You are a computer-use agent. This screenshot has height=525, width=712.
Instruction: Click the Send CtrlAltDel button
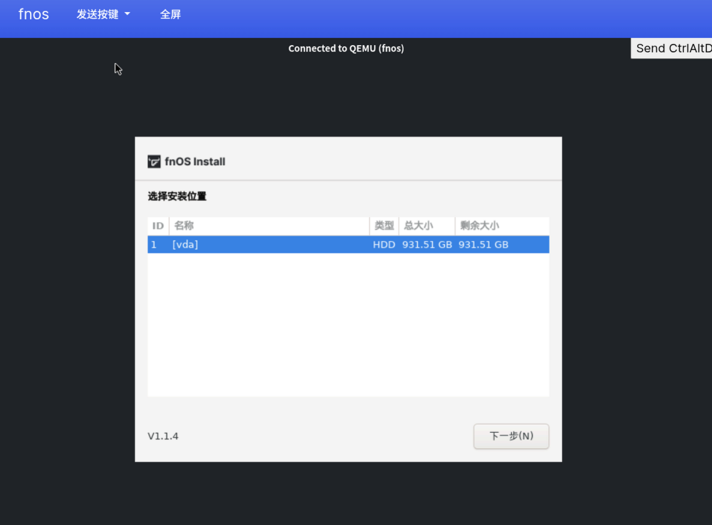671,48
